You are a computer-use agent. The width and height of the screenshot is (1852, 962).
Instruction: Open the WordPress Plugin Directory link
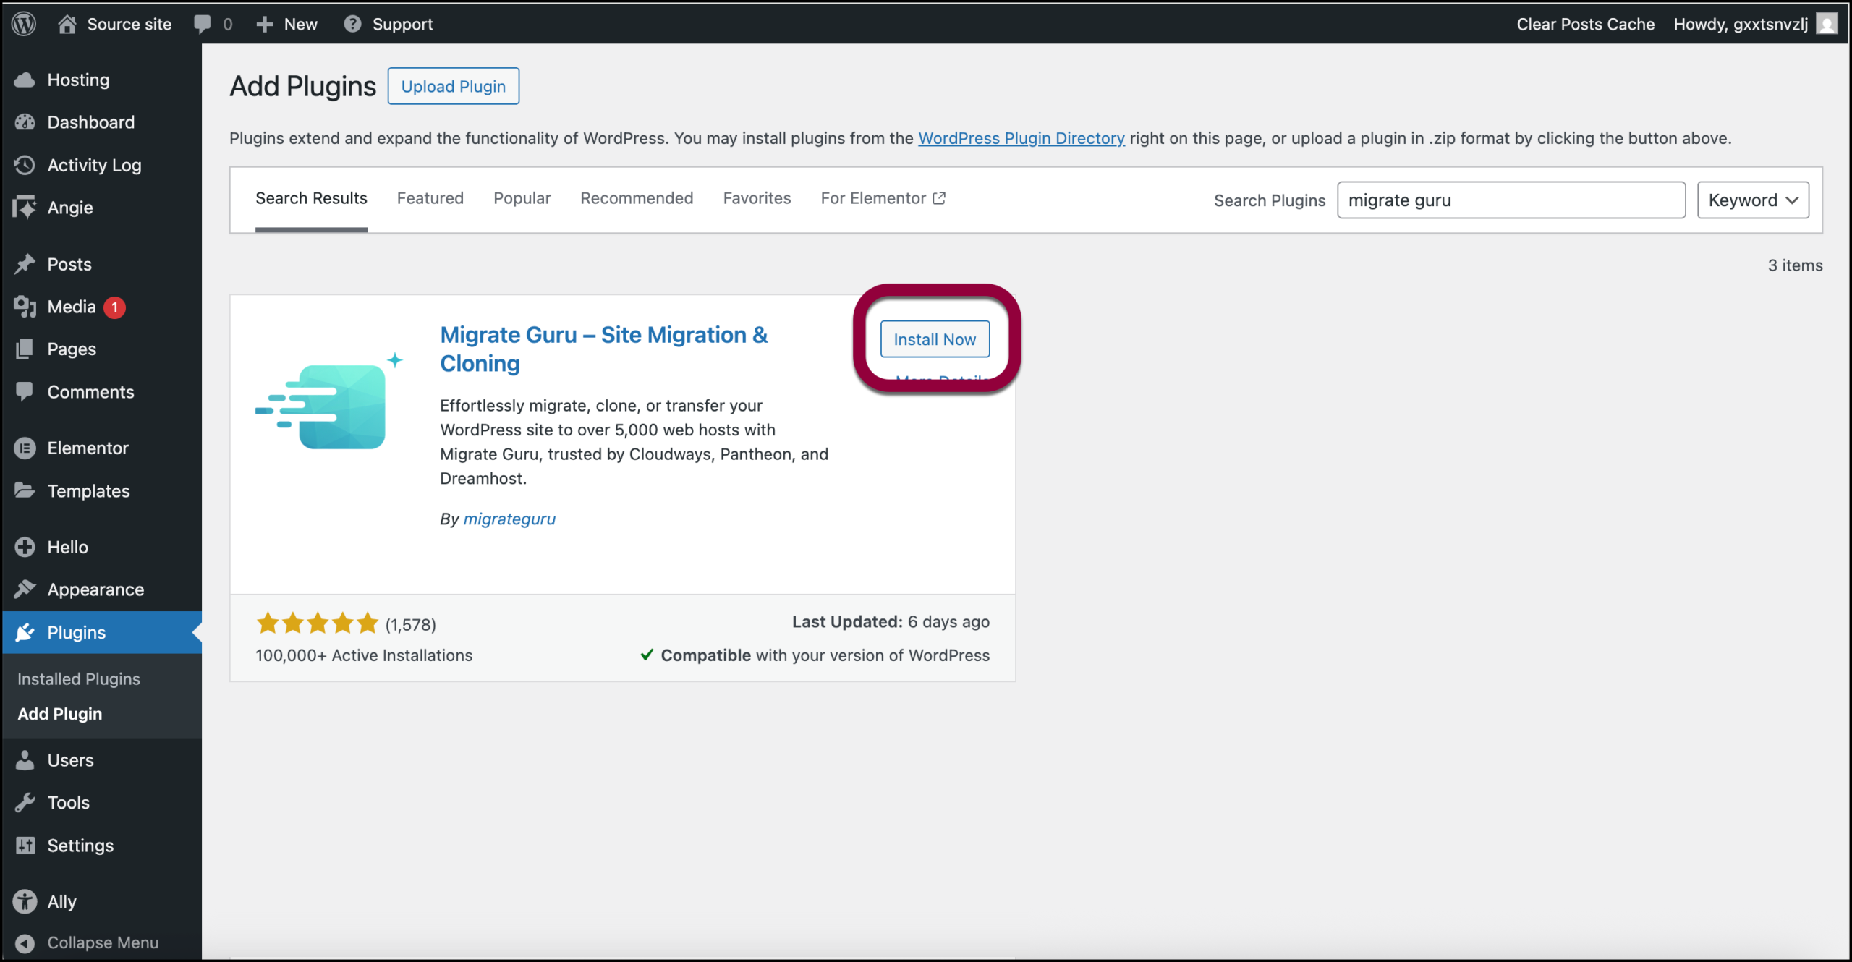pos(1021,138)
